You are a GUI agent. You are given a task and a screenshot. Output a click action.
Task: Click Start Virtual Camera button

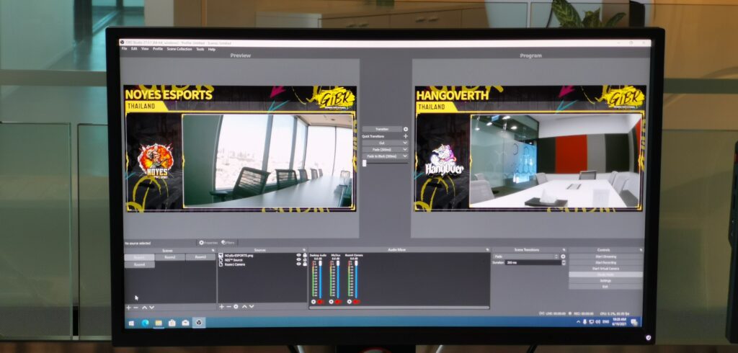pos(605,268)
